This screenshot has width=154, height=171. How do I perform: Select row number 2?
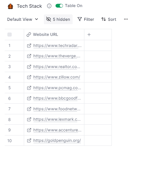point(9,56)
